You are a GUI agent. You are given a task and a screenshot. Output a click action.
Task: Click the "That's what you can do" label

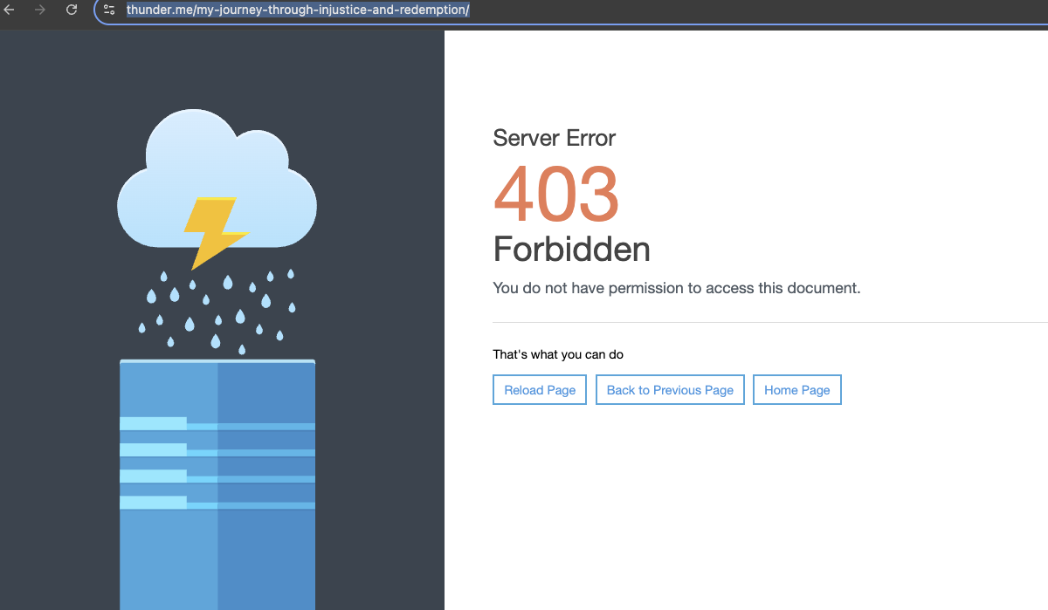pyautogui.click(x=558, y=354)
